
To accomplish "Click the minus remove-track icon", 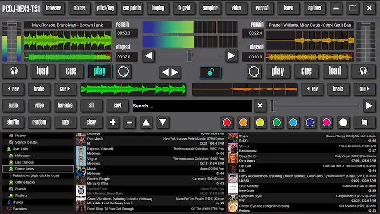I will [x=129, y=122].
